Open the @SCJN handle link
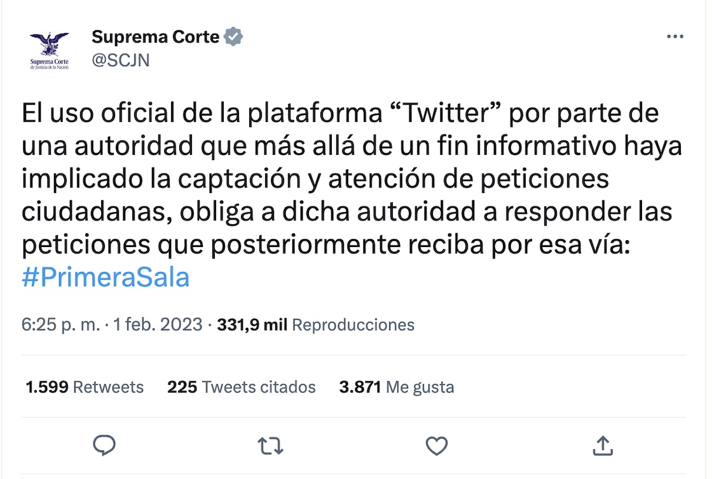Screen dimensions: 712x479 121,61
